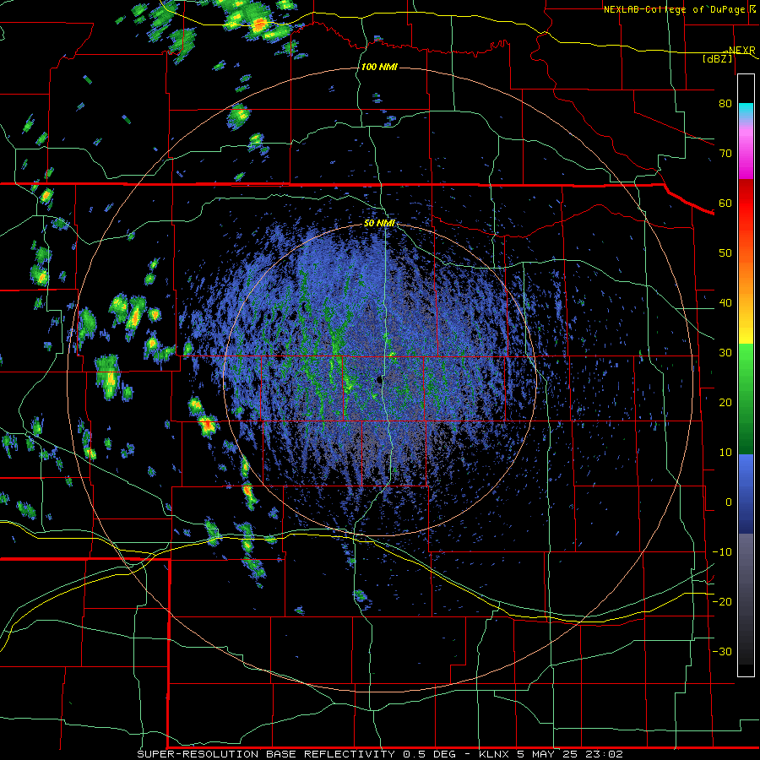The image size is (760, 760).
Task: Click the "NEXLAB-College of DuPage" header text
Action: click(675, 9)
